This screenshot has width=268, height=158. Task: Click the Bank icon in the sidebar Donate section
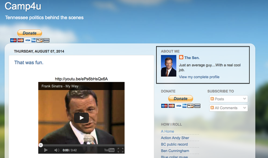pos(197,106)
